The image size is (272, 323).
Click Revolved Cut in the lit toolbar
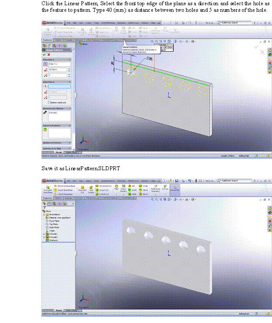tap(103, 186)
